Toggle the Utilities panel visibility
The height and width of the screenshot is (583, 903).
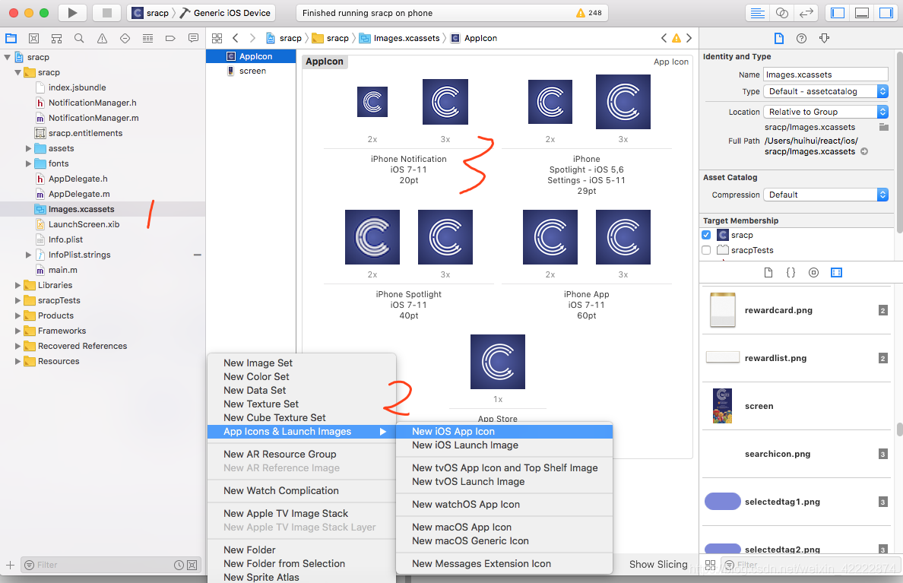coord(886,13)
